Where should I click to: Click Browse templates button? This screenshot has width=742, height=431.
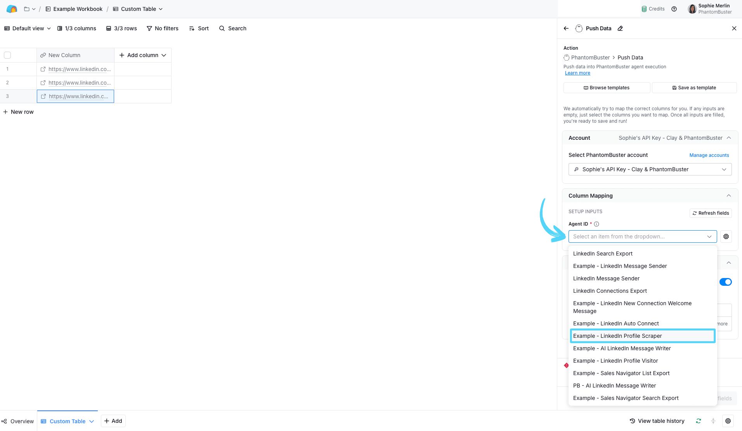pyautogui.click(x=607, y=88)
